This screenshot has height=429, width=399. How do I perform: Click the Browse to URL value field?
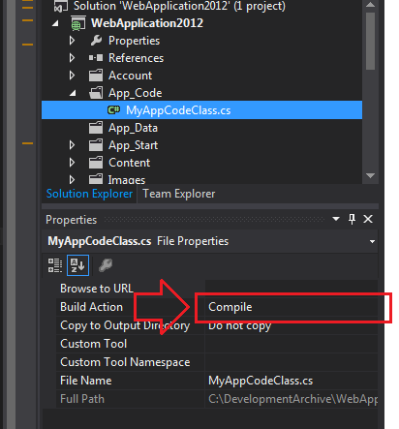pos(292,289)
